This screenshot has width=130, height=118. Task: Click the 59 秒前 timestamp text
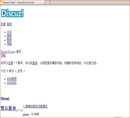pos(35,114)
